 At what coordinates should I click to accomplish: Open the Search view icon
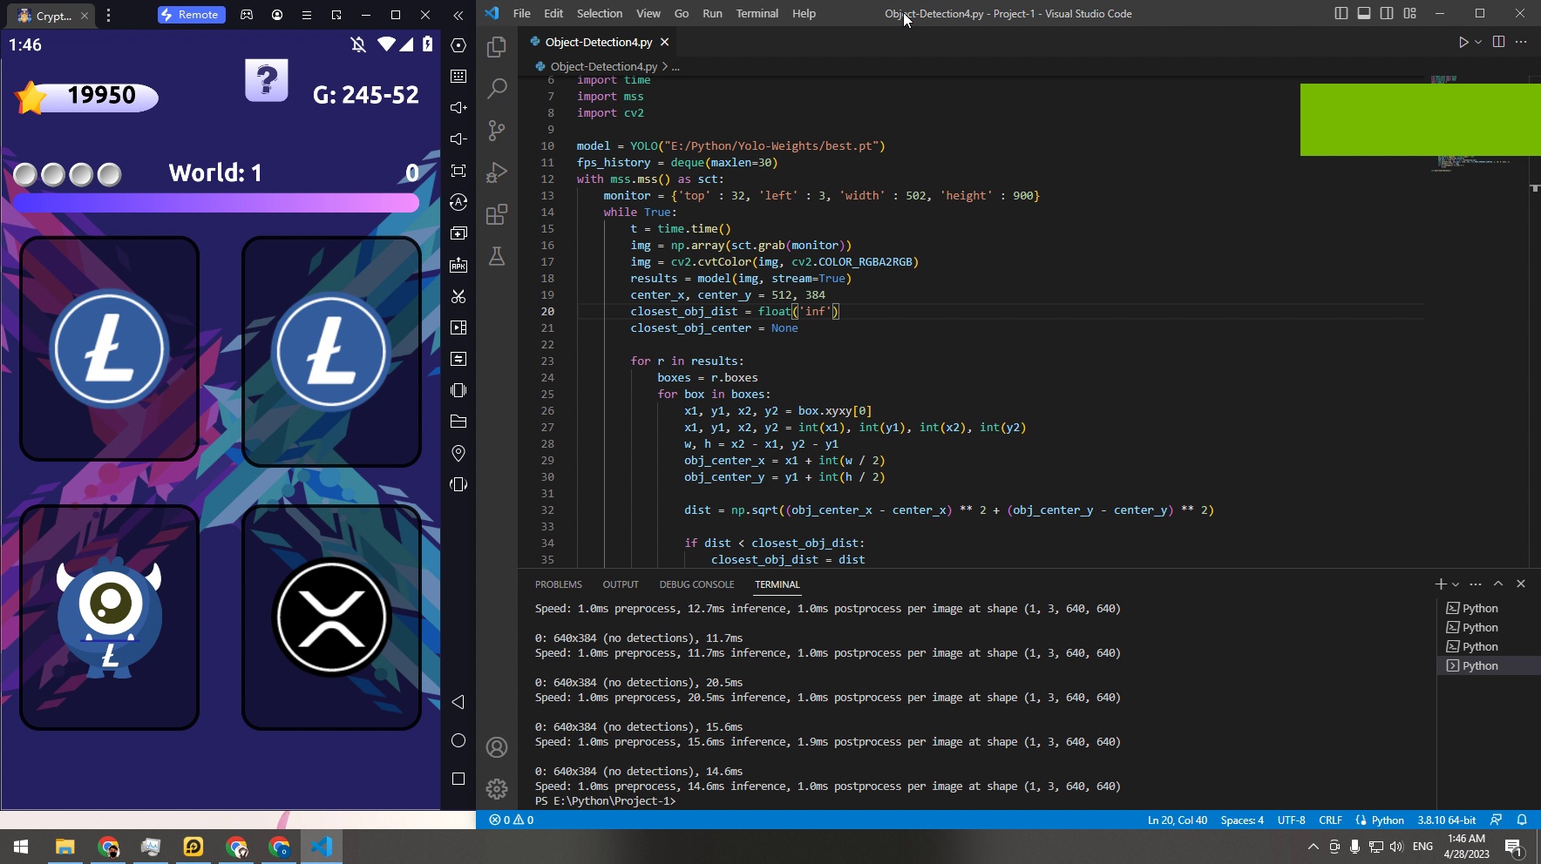coord(497,88)
